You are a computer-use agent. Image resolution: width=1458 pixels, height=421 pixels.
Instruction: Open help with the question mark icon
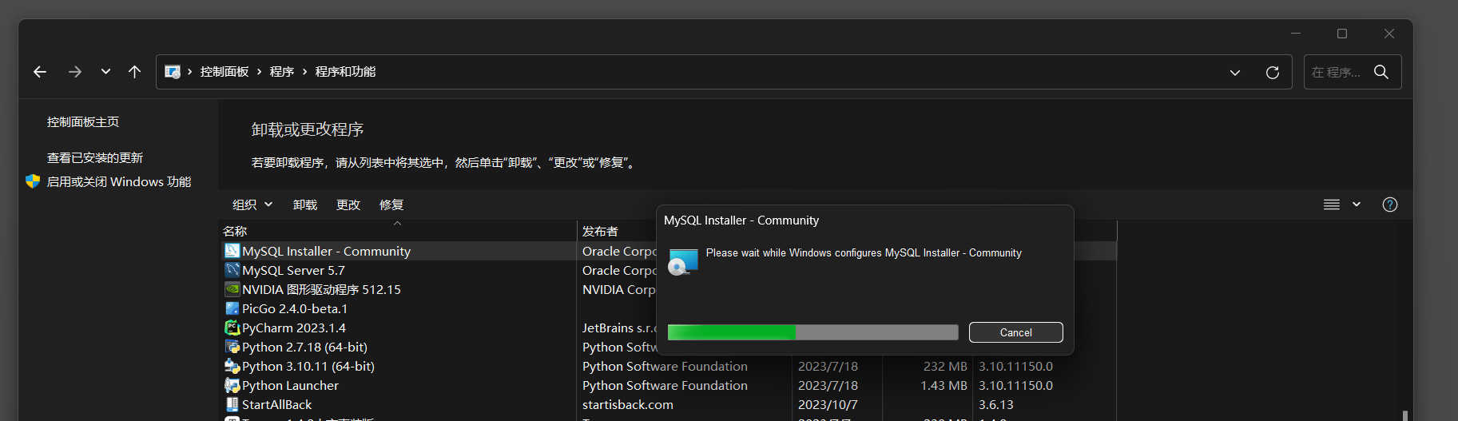[x=1390, y=205]
